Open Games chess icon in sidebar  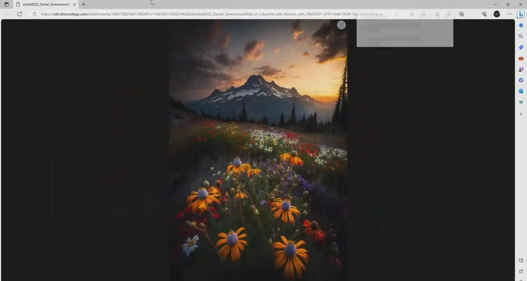[521, 69]
